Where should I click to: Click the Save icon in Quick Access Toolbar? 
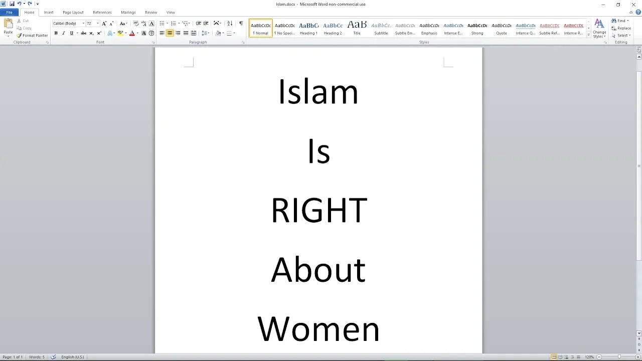pyautogui.click(x=12, y=4)
